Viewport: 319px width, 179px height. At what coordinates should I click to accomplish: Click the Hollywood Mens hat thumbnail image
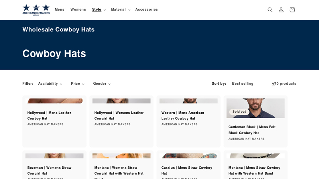(54, 101)
